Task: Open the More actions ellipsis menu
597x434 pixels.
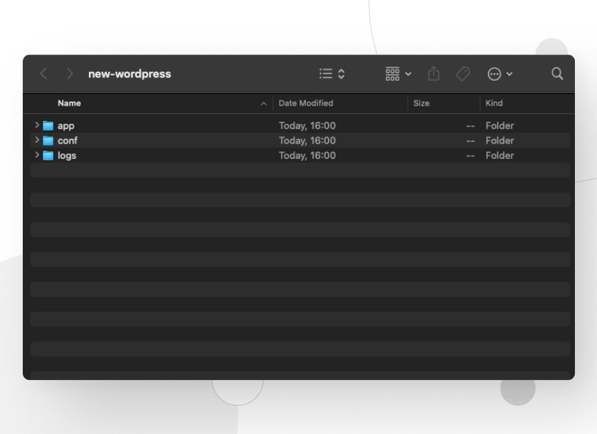Action: [x=500, y=74]
